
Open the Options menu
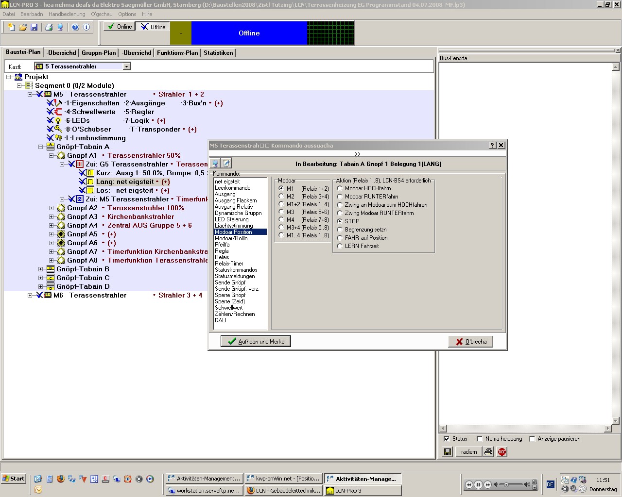pos(127,14)
